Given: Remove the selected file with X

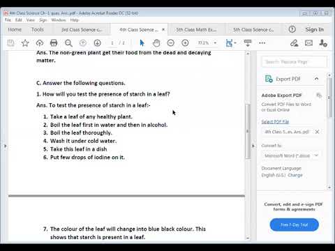Looking at the screenshot, I should coord(317,132).
